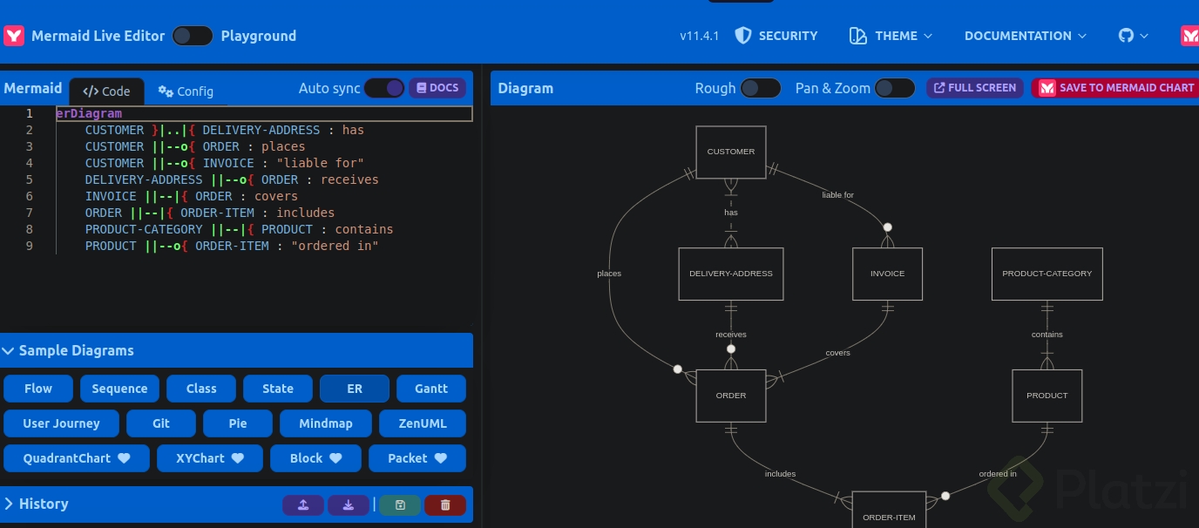Click the Mermaid logo icon
The width and height of the screenshot is (1199, 528).
coord(14,36)
